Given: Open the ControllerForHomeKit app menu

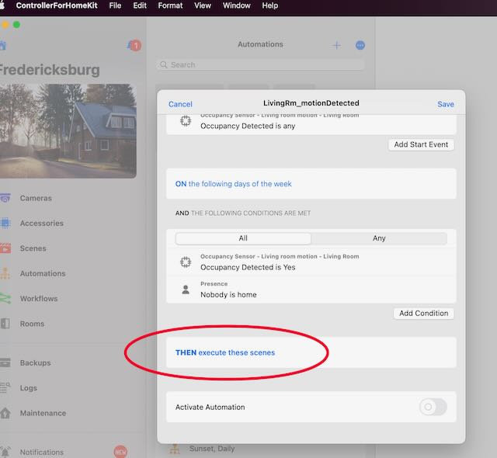Looking at the screenshot, I should click(57, 5).
